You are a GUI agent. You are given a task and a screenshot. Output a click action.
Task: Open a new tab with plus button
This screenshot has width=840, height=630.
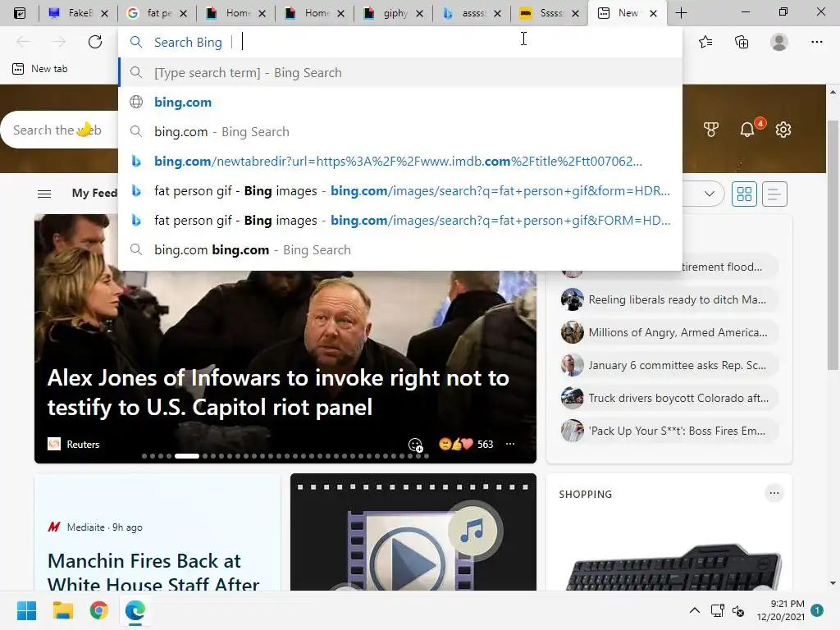[681, 13]
